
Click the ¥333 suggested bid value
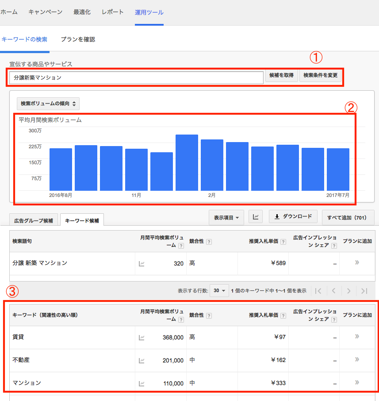pos(278,383)
